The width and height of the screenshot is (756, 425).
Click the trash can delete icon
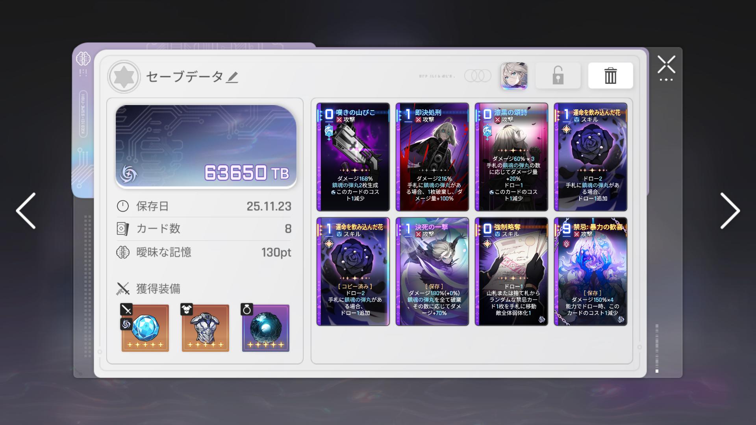click(x=610, y=75)
